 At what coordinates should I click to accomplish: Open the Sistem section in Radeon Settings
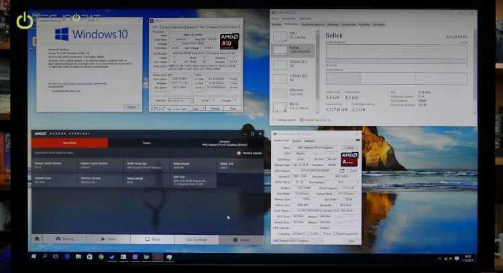(x=241, y=240)
